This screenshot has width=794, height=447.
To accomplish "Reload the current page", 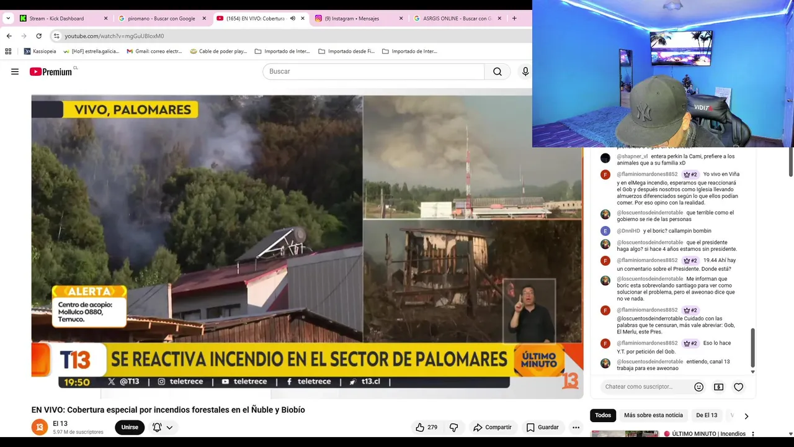I will (x=38, y=36).
